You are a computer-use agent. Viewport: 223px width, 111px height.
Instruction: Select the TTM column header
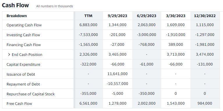click(x=88, y=16)
